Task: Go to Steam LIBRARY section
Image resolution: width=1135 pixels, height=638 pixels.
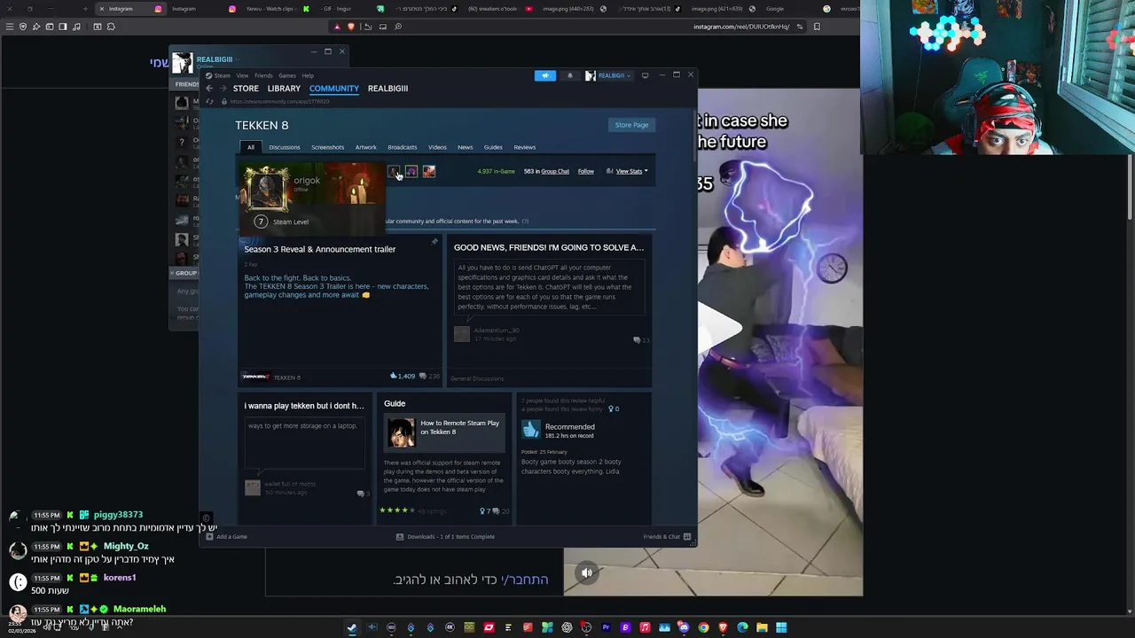Action: click(x=284, y=89)
